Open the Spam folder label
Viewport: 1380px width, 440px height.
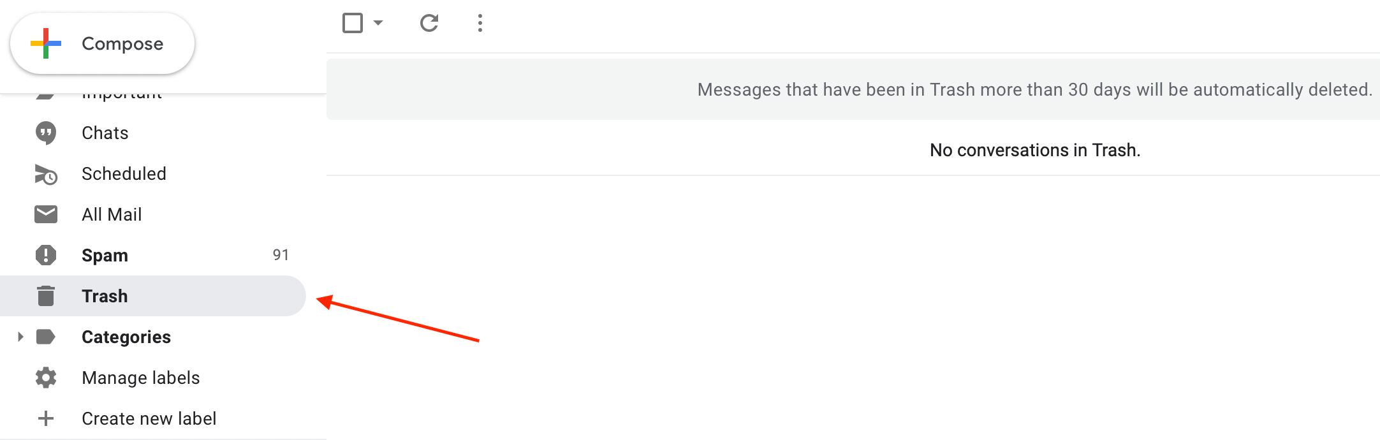click(105, 255)
